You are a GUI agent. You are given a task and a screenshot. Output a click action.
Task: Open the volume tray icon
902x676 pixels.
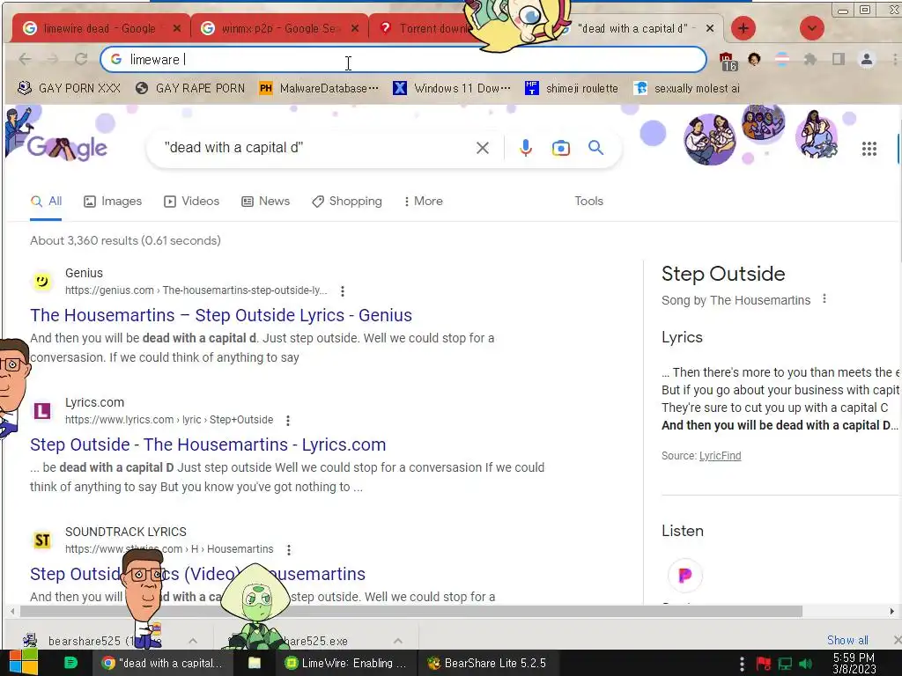coord(805,664)
